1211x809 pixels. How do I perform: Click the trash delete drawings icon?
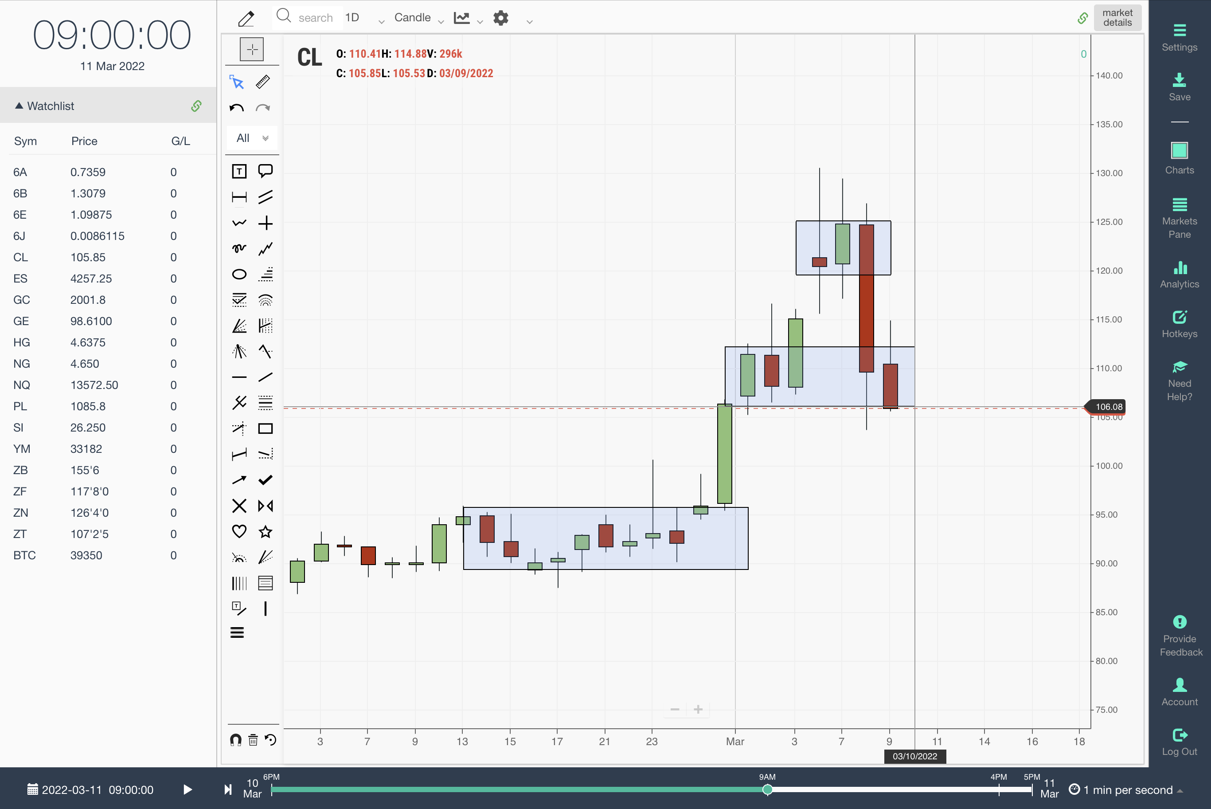tap(253, 740)
